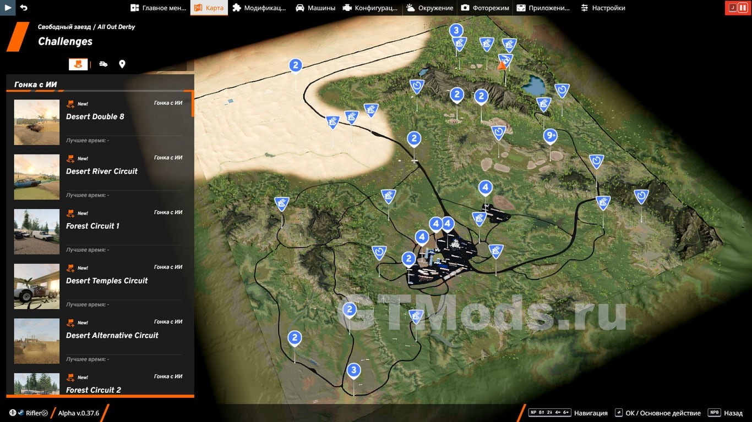Viewport: 752px width, 422px height.
Task: Select the delivery truck filter icon
Action: click(x=103, y=64)
